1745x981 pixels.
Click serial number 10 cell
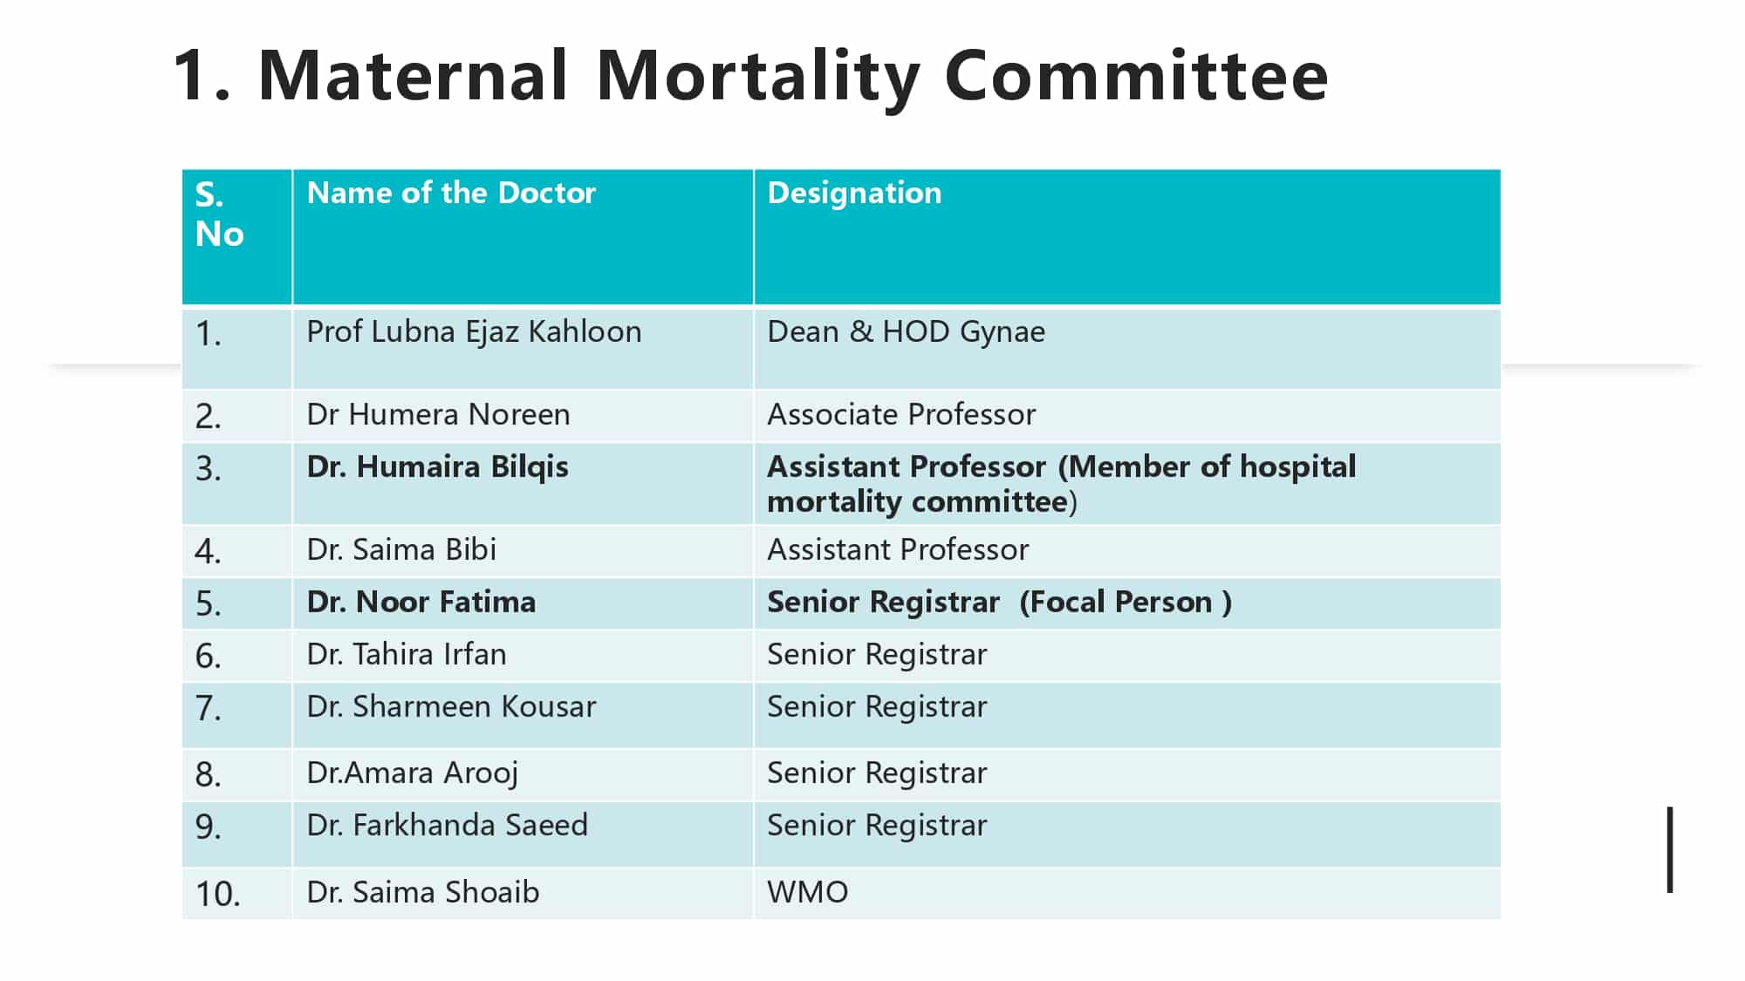pos(236,893)
